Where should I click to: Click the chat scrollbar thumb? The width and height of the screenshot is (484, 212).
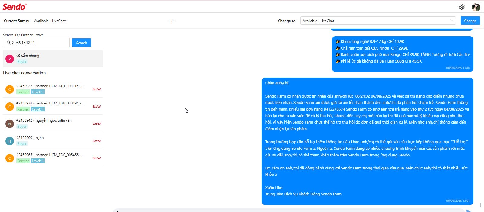pos(480,205)
